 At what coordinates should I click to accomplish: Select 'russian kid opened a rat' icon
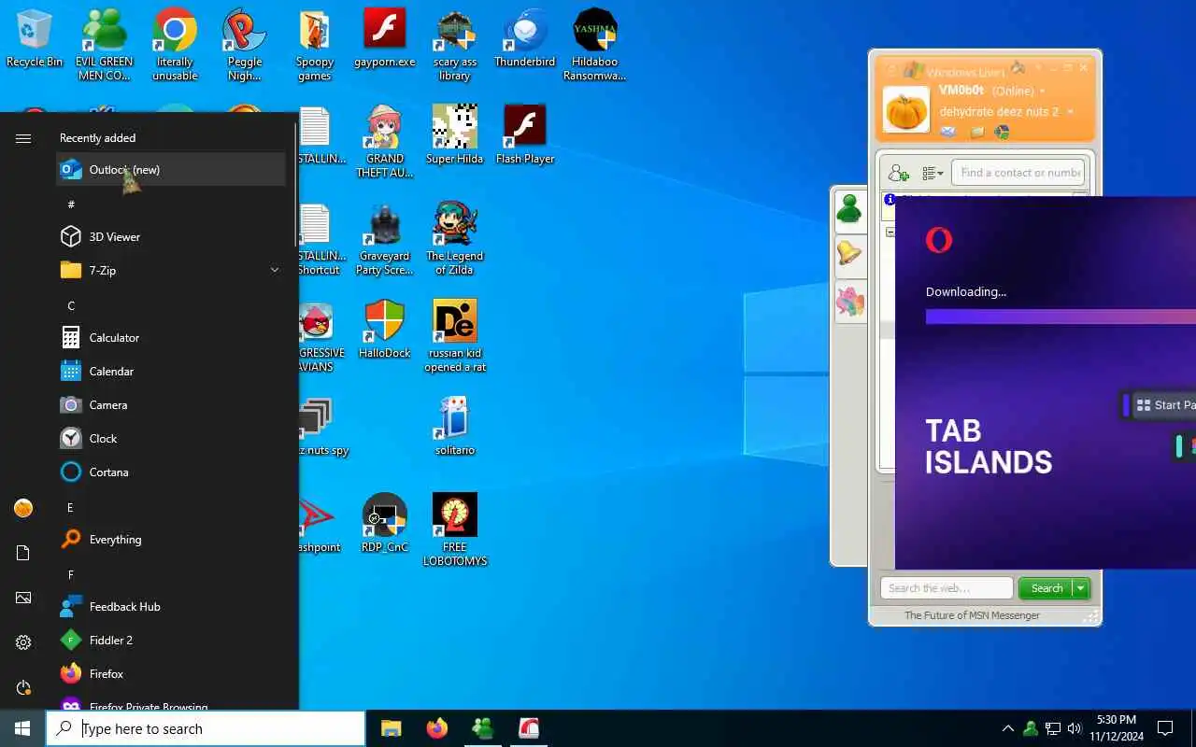tap(455, 336)
